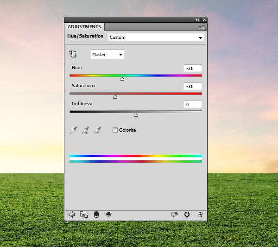Toggle adjustment layer visibility eye
The image size is (278, 247).
109,215
